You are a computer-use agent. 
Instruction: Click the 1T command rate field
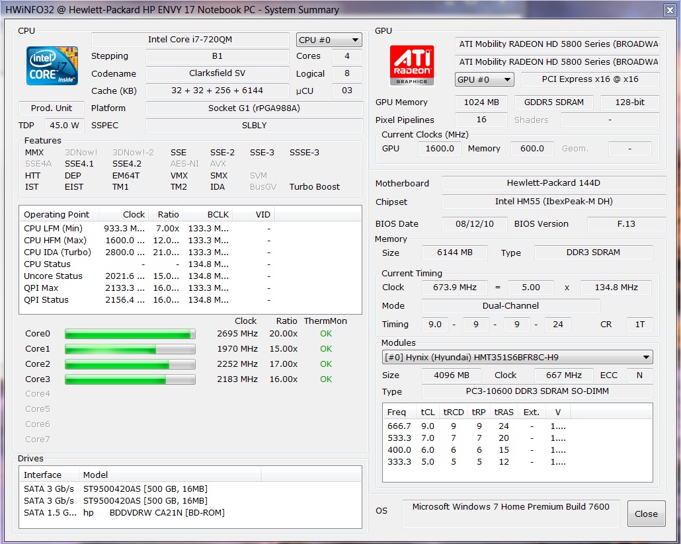point(640,325)
